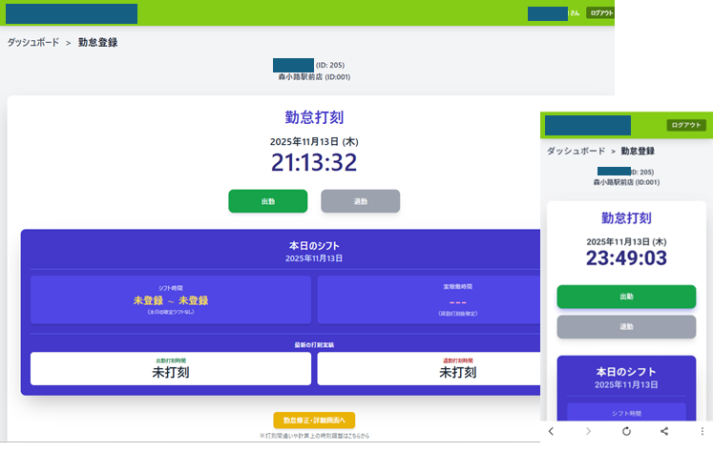
Task: Click the 出勤打刻時間 未打刻 card
Action: click(x=171, y=369)
